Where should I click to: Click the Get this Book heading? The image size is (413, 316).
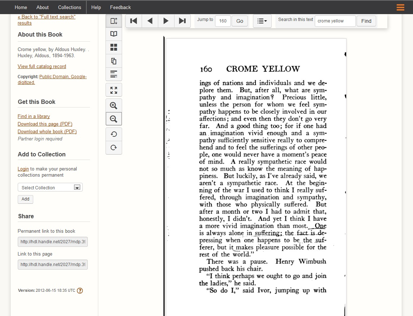click(x=36, y=102)
